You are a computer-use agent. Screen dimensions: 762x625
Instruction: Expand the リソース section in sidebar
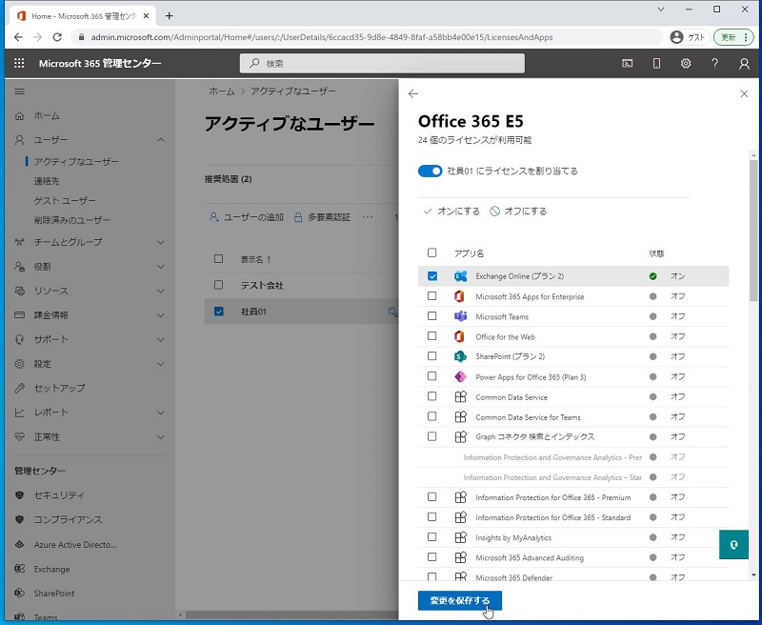pyautogui.click(x=161, y=291)
